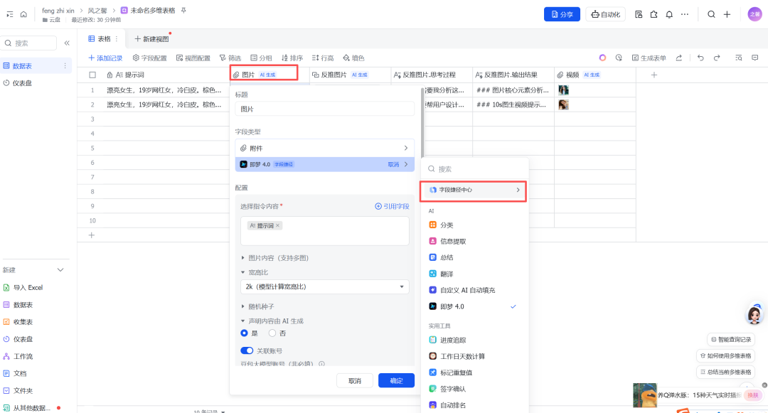Open the 新建视图 tab
The height and width of the screenshot is (413, 768).
click(151, 38)
